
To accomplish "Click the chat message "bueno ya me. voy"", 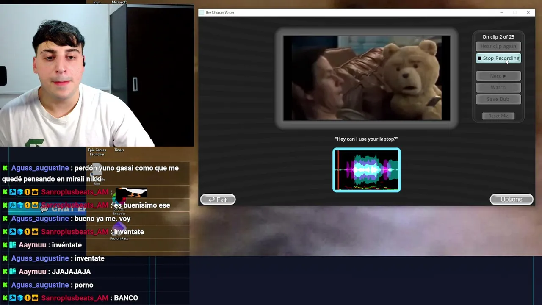I will click(x=102, y=219).
